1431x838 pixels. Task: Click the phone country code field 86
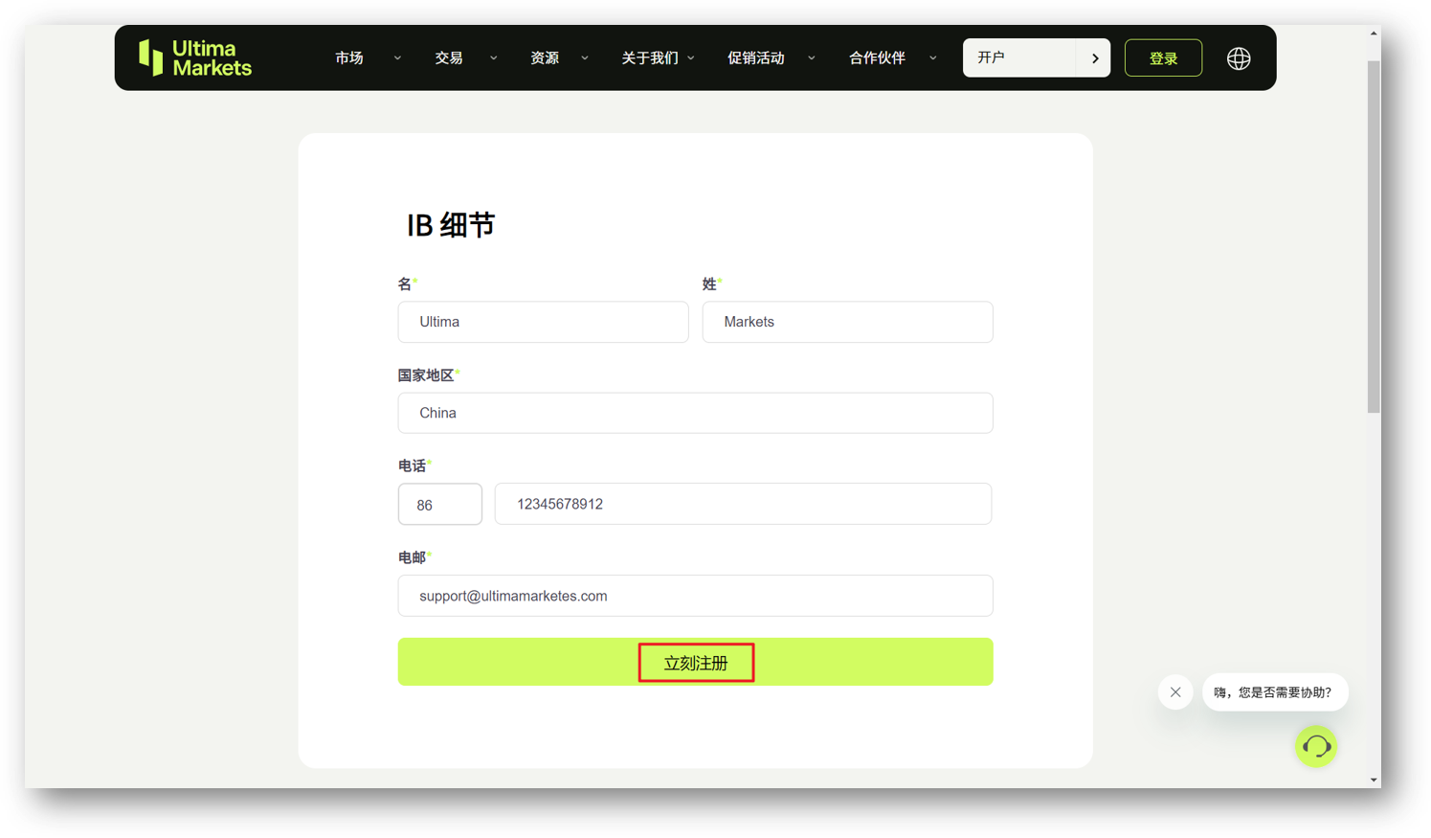[440, 505]
